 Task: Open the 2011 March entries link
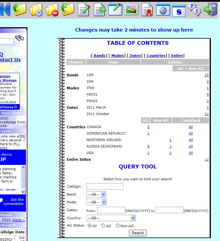(x=208, y=108)
